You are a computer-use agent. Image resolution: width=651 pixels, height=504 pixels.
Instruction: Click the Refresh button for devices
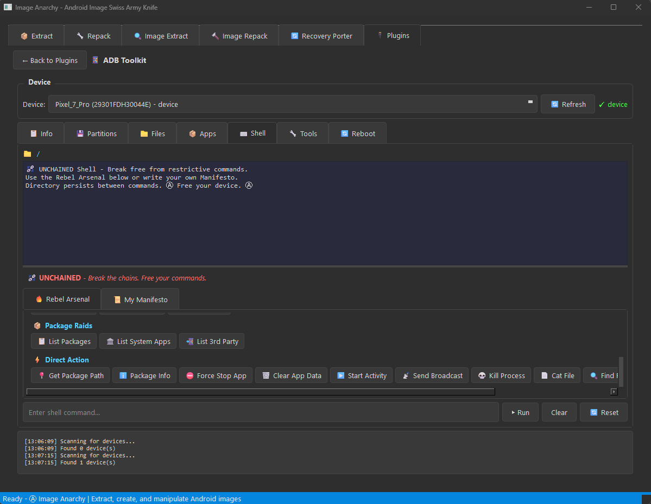[x=567, y=104]
